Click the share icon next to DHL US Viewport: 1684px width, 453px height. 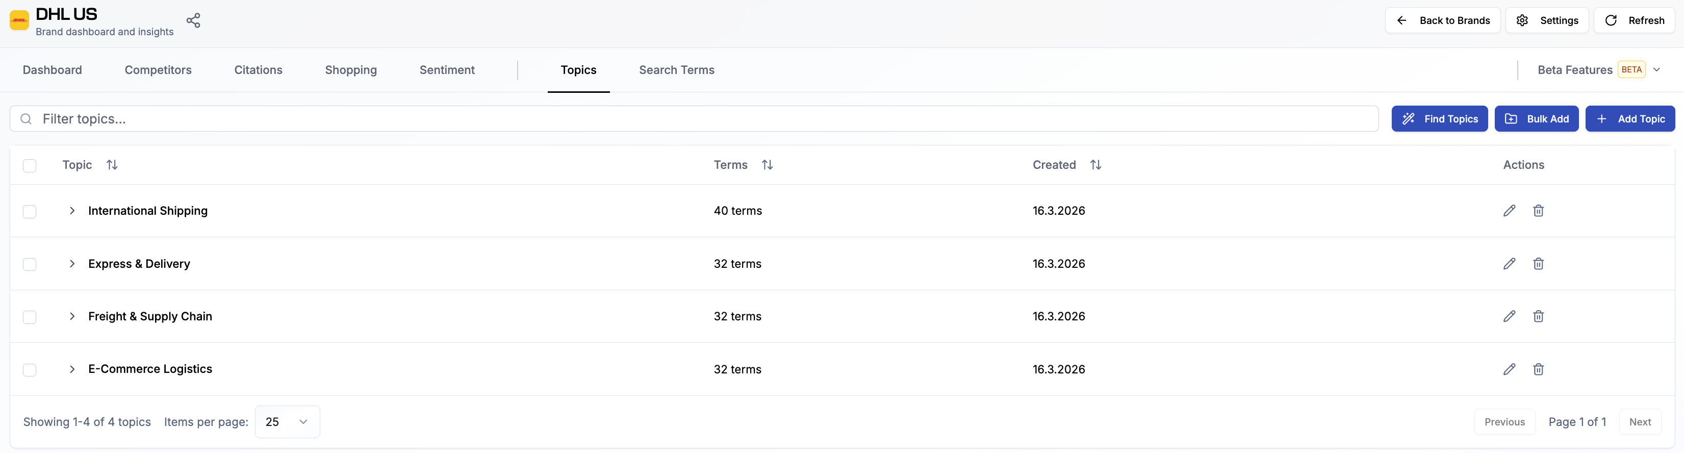193,20
